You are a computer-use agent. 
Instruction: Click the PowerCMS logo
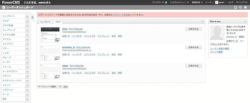[11, 2]
